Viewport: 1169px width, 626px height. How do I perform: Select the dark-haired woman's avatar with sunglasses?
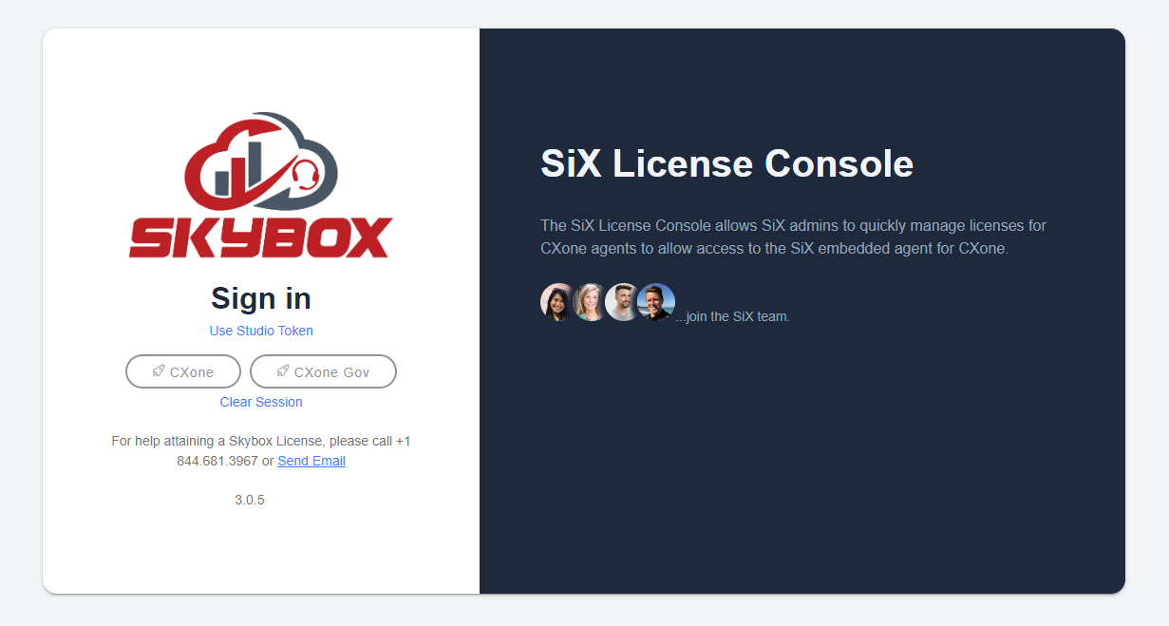pyautogui.click(x=557, y=302)
